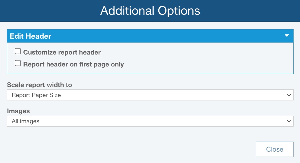Click the 'Images' field label
Viewport: 300px width, 163px height.
coord(18,111)
